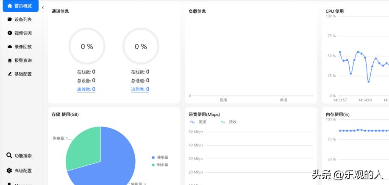Viewport: 389px width, 185px height.
Task: Click the edit icon beside 基础配置
Action: tap(10, 74)
